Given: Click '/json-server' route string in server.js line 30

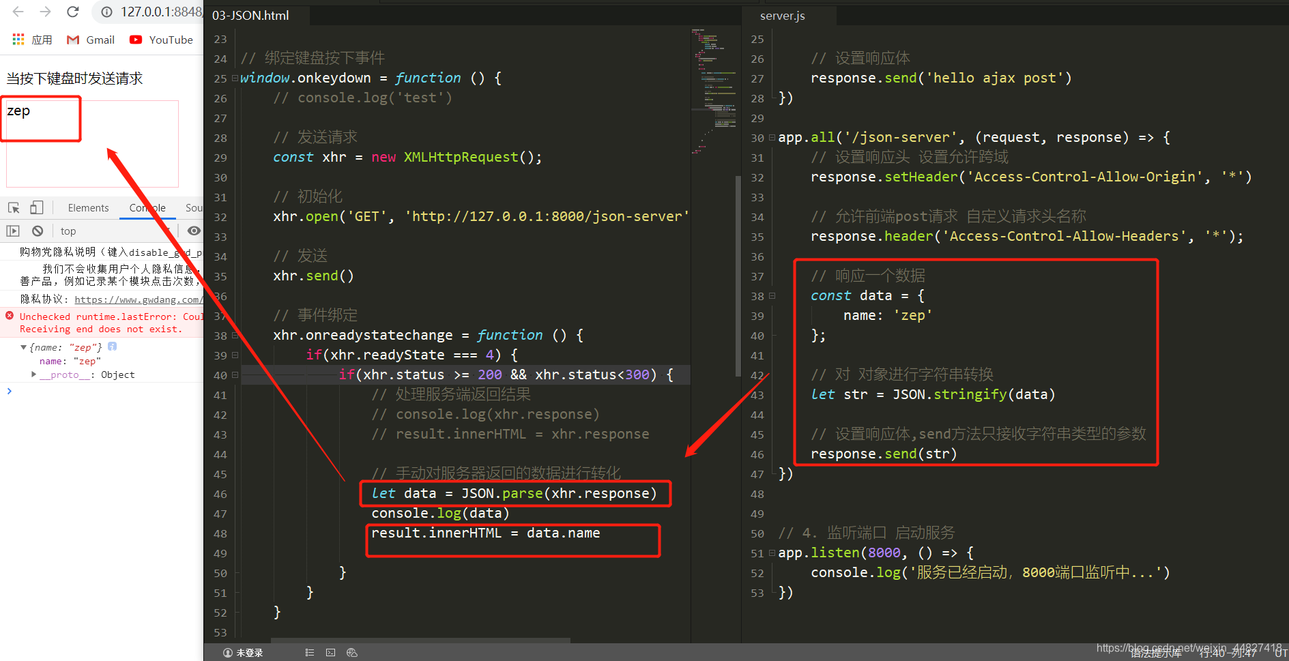Looking at the screenshot, I should [x=901, y=137].
